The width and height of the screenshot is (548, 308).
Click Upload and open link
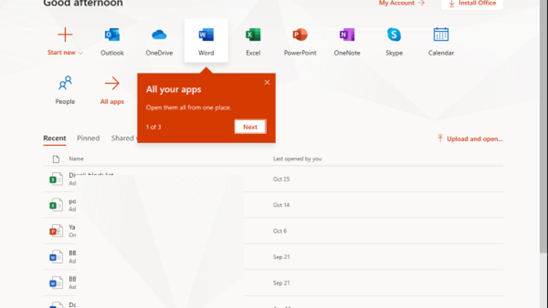click(470, 139)
